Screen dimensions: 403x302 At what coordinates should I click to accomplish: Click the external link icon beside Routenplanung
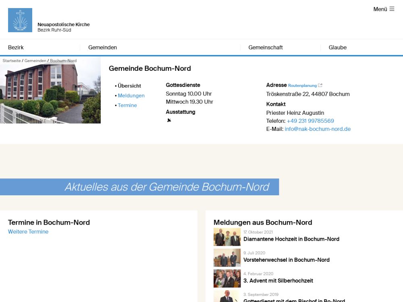point(320,85)
